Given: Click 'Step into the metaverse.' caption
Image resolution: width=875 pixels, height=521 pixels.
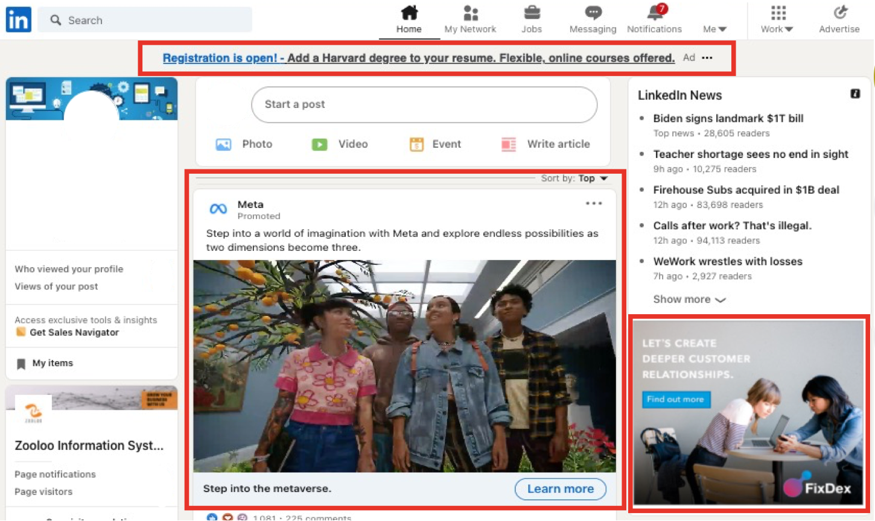Looking at the screenshot, I should [267, 488].
